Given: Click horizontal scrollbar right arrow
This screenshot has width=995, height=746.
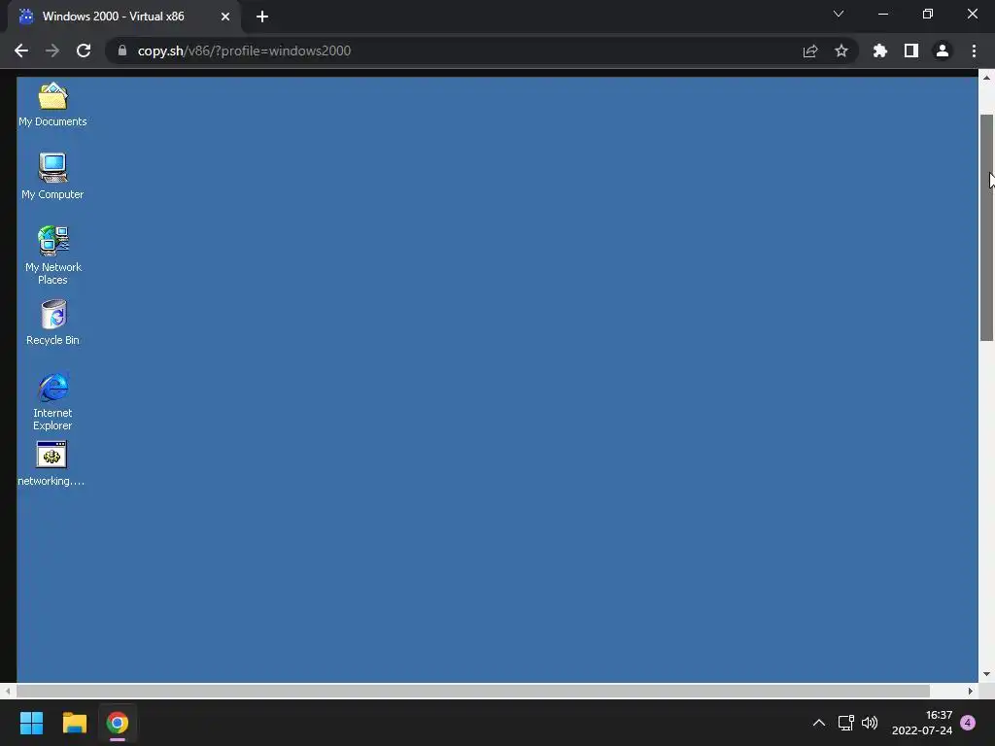Looking at the screenshot, I should point(971,691).
